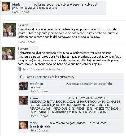Click Wolfman's comment profile picture
Viewport: 126px width, 136px height.
coord(24,86)
